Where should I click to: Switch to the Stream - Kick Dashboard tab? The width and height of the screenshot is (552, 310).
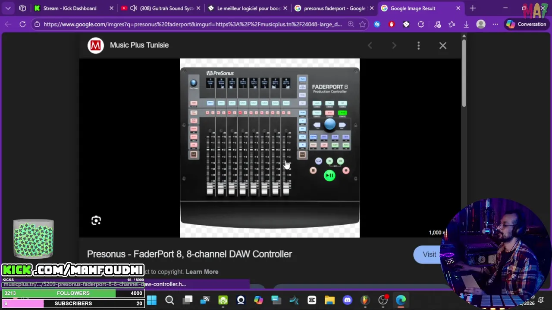point(69,8)
